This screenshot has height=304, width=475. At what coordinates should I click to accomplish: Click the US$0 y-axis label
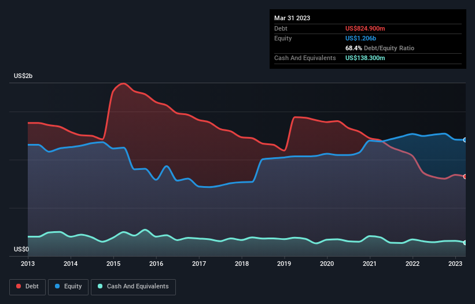[21, 250]
